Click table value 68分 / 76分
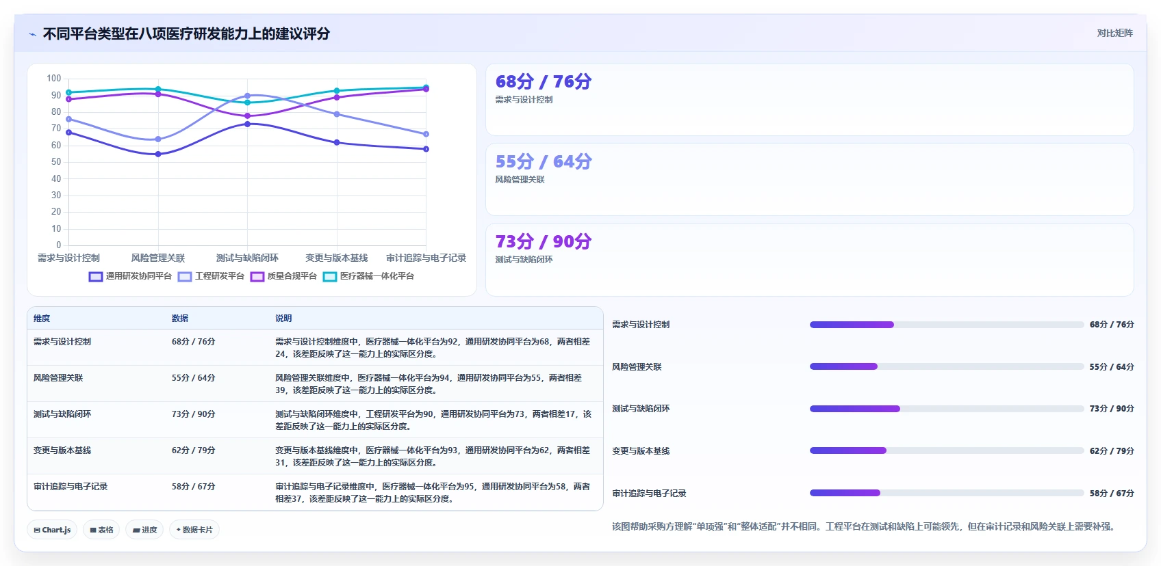Screen dimensions: 1161x566 pyautogui.click(x=194, y=342)
